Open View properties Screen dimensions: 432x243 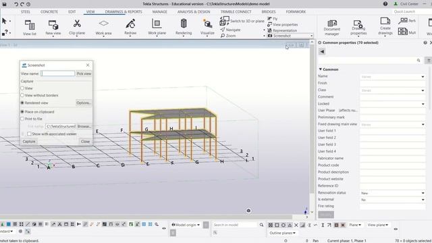pyautogui.click(x=282, y=24)
